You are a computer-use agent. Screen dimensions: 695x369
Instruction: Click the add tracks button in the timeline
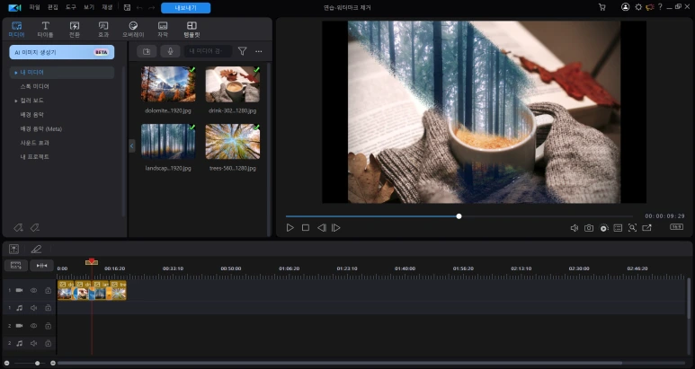click(16, 266)
